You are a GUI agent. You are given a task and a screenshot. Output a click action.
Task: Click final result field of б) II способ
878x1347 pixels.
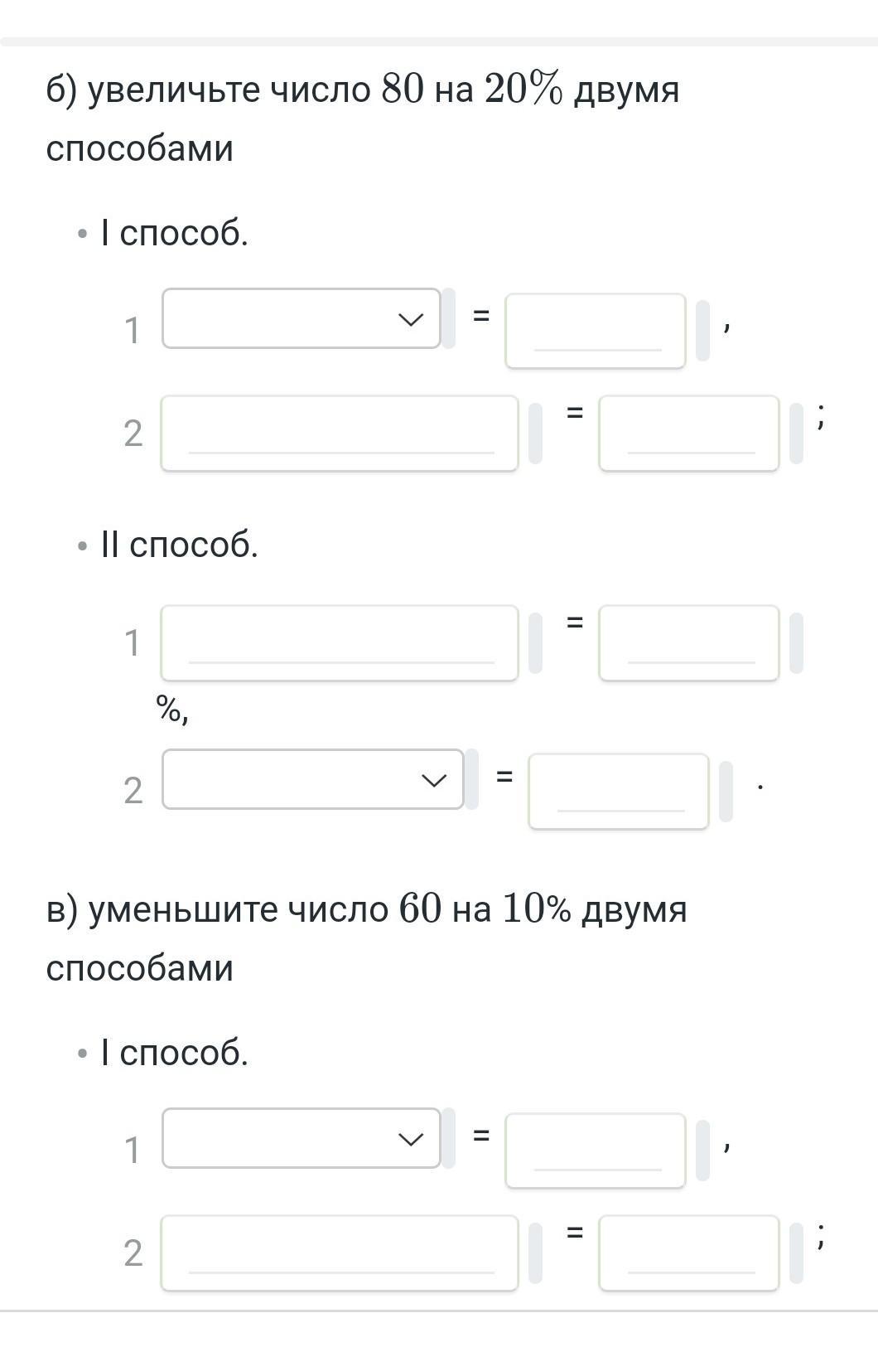pyautogui.click(x=619, y=791)
